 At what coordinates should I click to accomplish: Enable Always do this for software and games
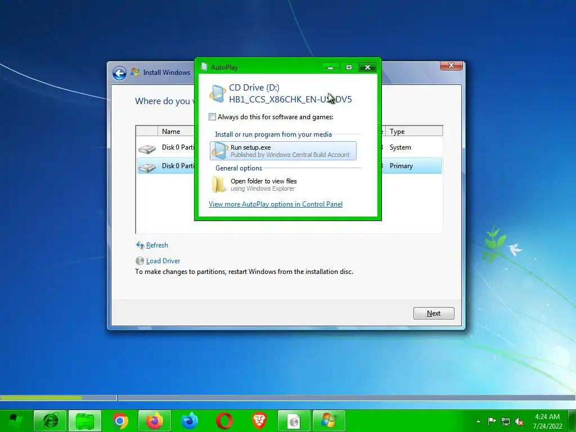(212, 117)
